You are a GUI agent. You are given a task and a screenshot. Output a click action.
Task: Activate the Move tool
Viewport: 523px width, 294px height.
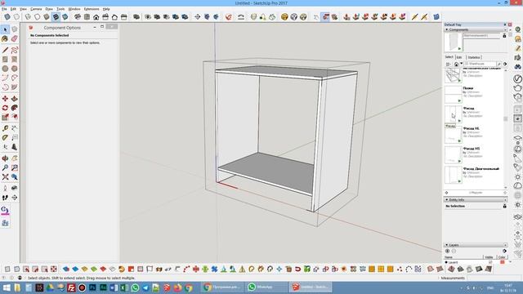pyautogui.click(x=5, y=99)
